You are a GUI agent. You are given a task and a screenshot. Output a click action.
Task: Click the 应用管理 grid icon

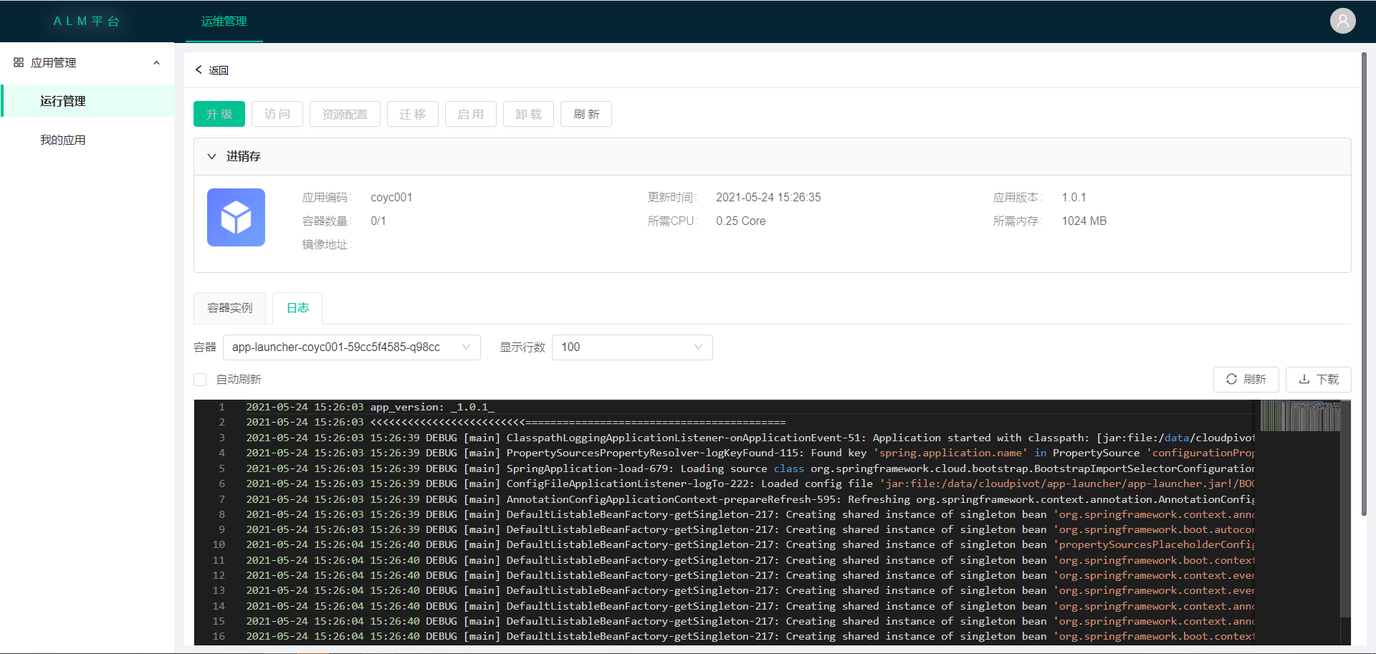19,62
